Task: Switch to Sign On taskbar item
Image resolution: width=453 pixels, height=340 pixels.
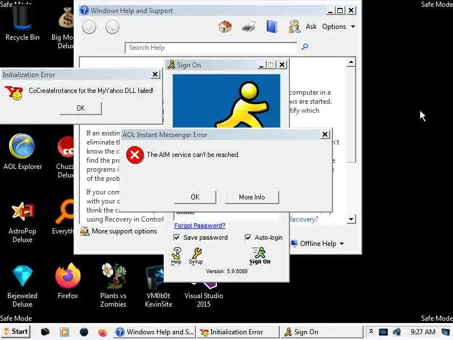Action: pos(322,332)
